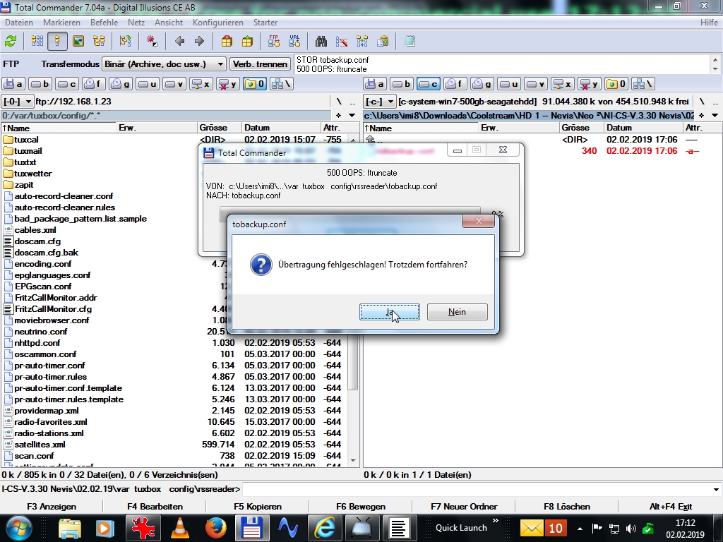Viewport: 723px width, 542px height.
Task: Click the Back arrow in the toolbar
Action: pos(179,41)
